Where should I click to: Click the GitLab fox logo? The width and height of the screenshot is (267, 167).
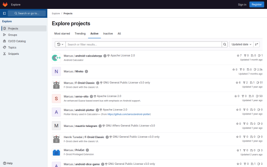[x=5, y=4]
